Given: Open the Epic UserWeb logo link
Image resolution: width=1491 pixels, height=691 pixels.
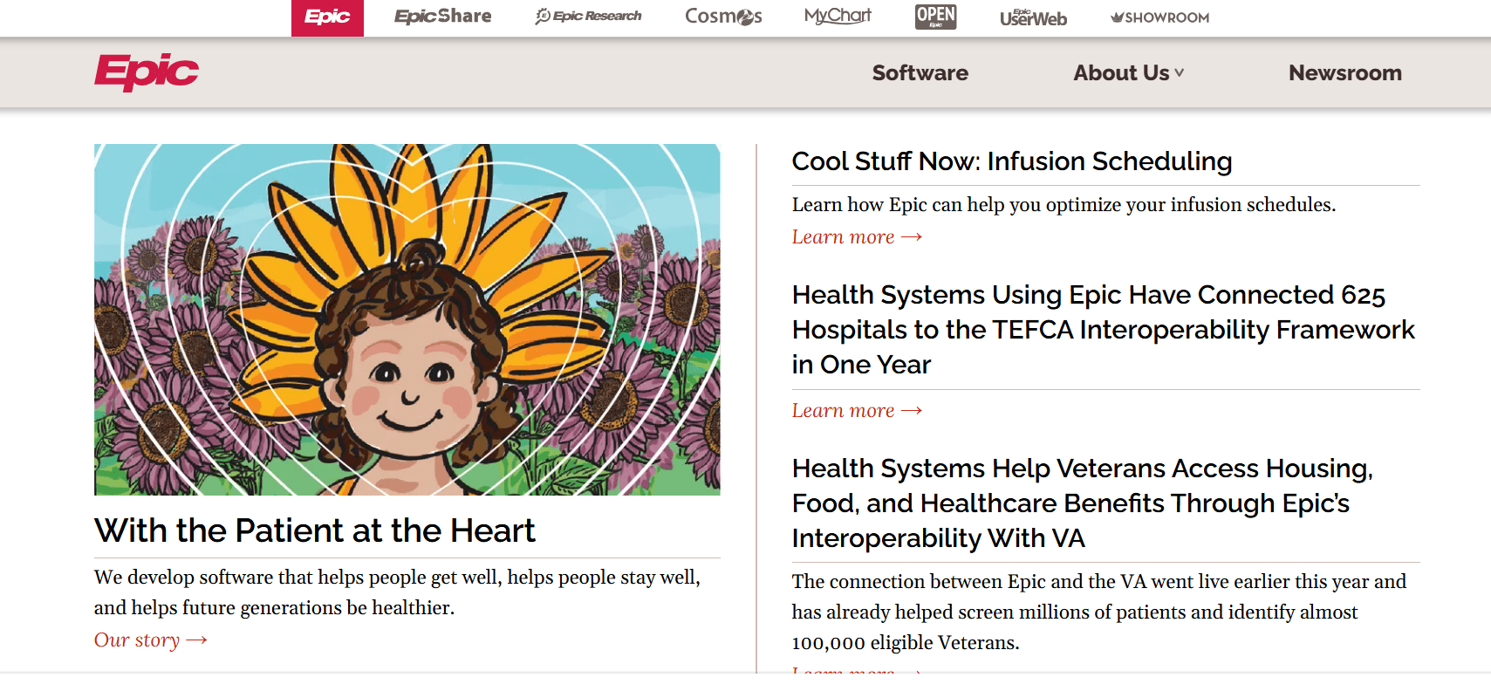Looking at the screenshot, I should 1033,17.
